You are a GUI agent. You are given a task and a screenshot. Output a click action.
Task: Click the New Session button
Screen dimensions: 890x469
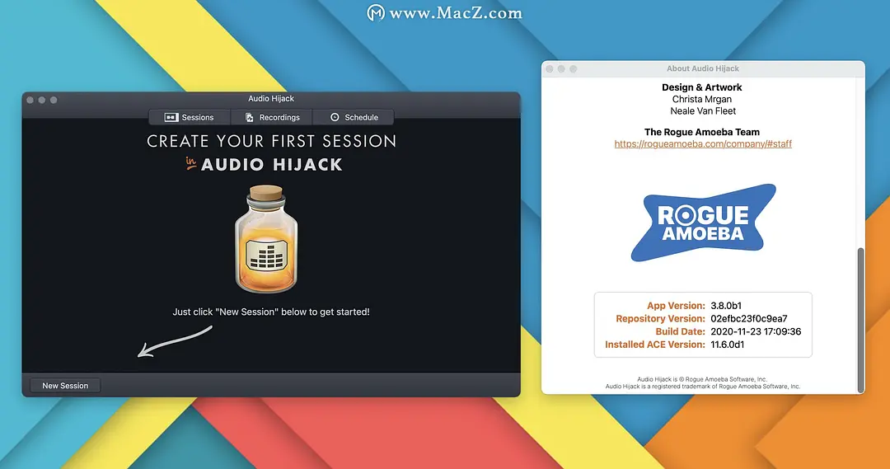[65, 386]
